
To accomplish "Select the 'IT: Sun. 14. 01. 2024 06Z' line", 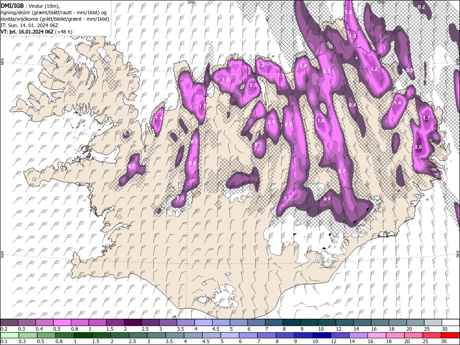I will point(29,25).
